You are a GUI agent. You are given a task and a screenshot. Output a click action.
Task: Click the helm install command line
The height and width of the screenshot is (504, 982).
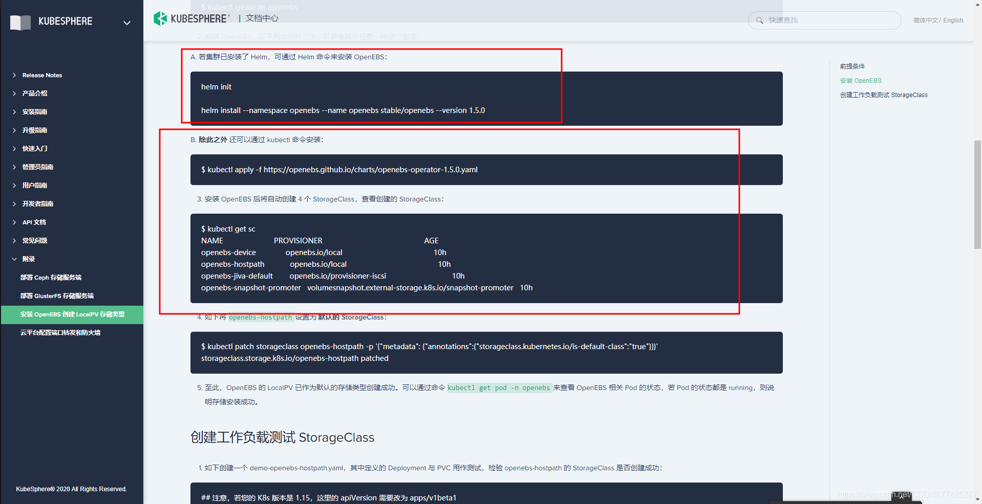coord(343,110)
